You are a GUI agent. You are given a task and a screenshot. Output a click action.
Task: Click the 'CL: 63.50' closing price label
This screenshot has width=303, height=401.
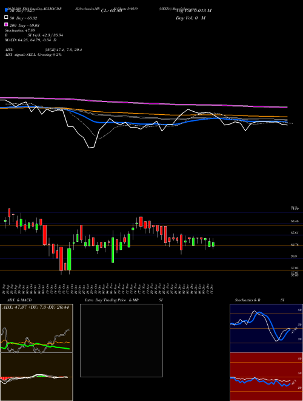point(112,11)
